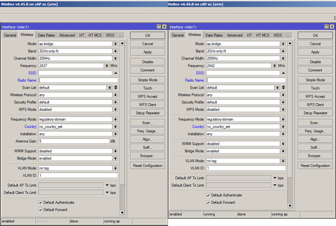Screen dimensions: 336x226
Task: Open Security Profile dropdown in left window
Action: pyautogui.click(x=115, y=102)
